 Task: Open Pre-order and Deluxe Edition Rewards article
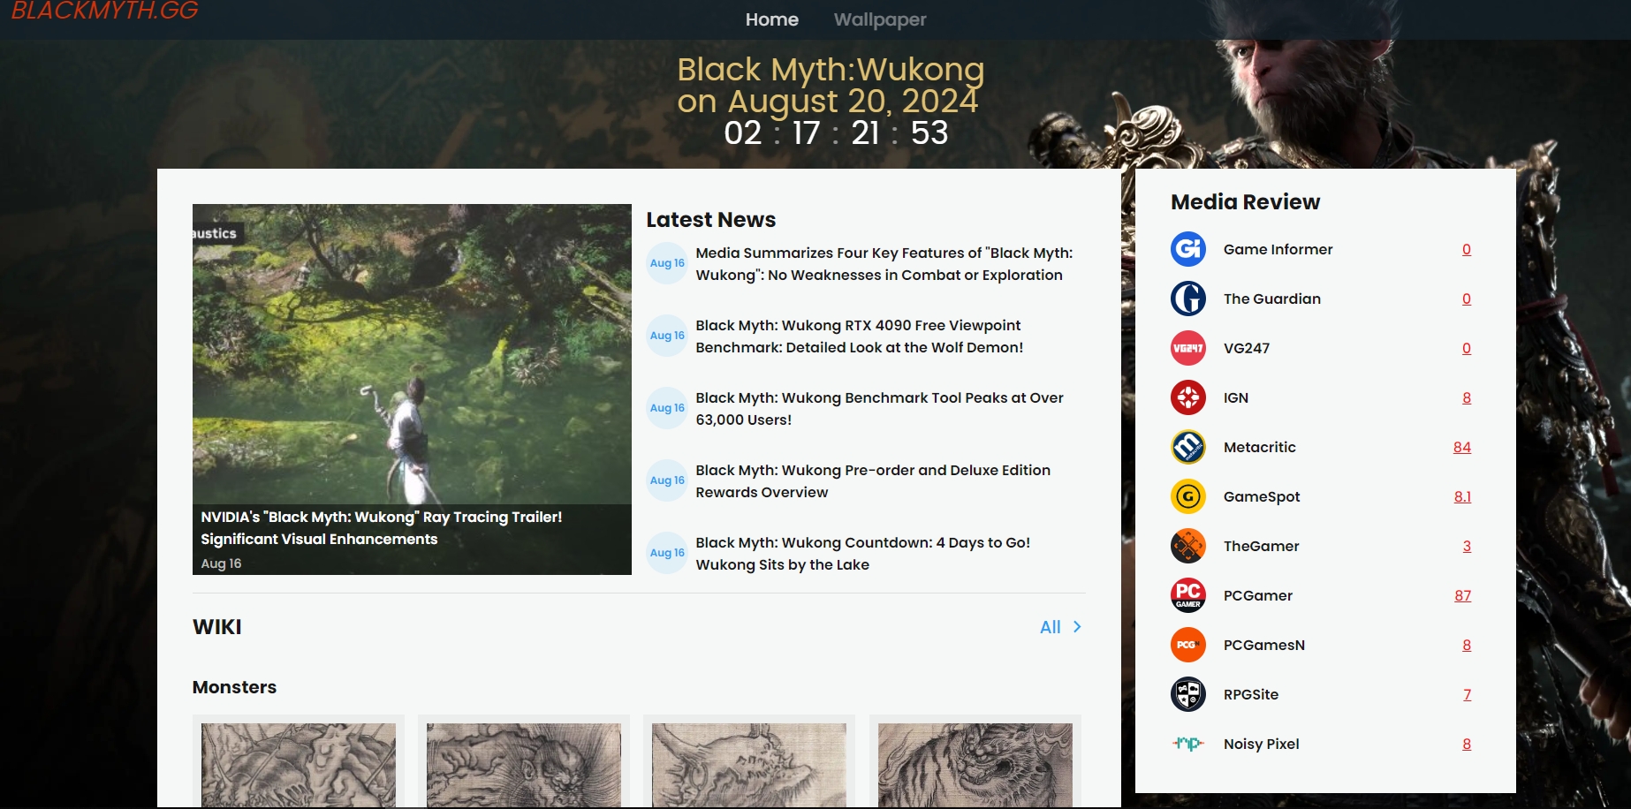click(x=873, y=481)
